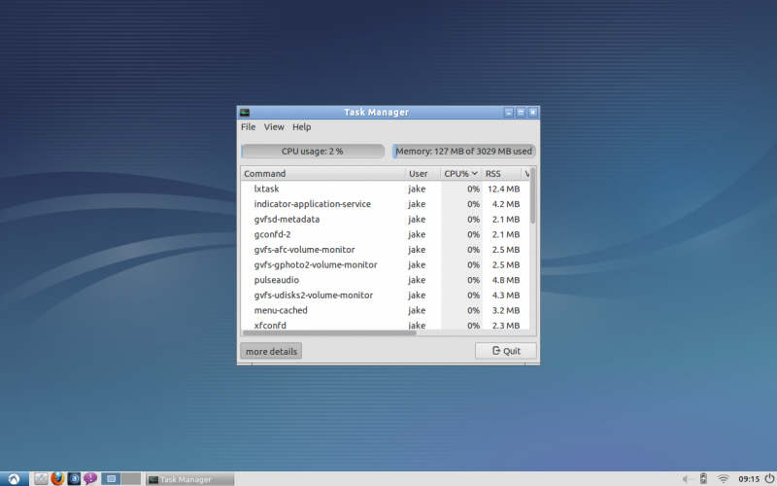Click the vertical scrollbar of process list
Image resolution: width=777 pixels, height=486 pixels.
point(532,196)
